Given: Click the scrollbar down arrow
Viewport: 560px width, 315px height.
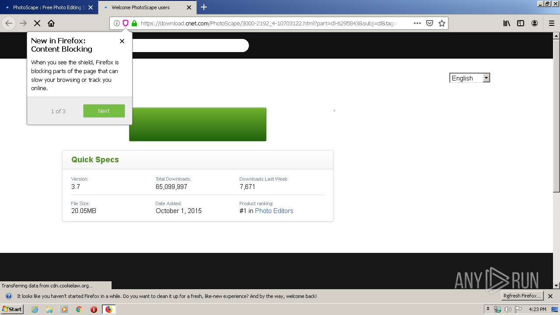Looking at the screenshot, I should [556, 286].
